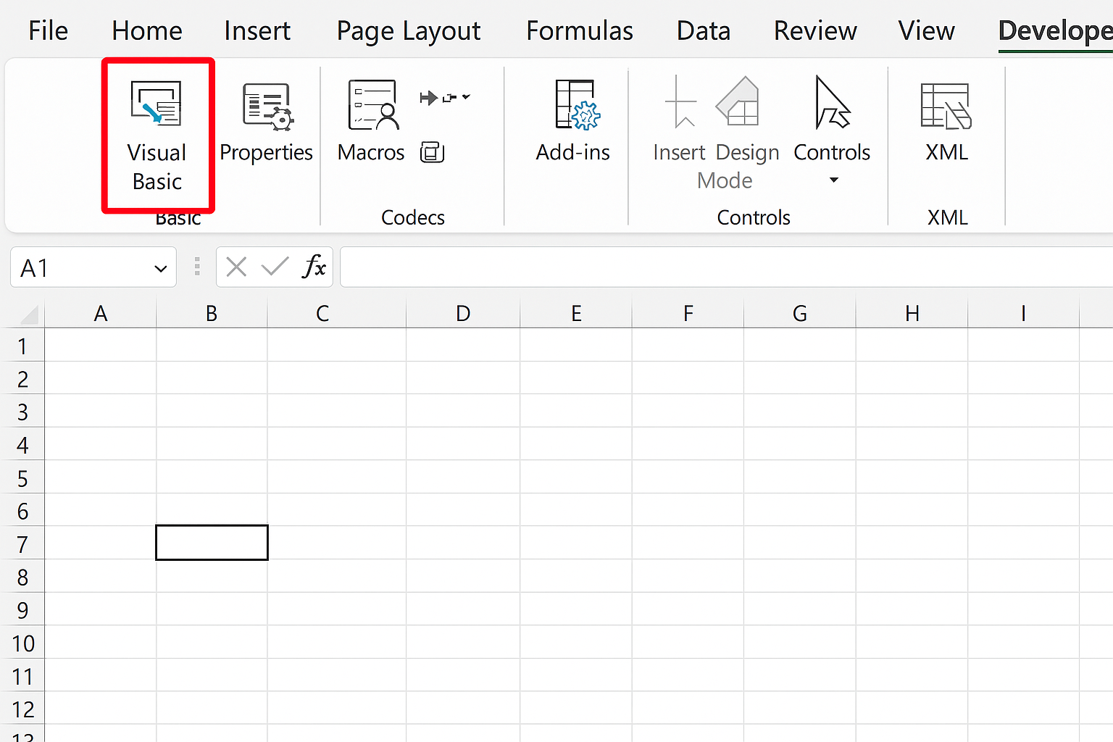Click the formula bar drag handle dots

197,267
